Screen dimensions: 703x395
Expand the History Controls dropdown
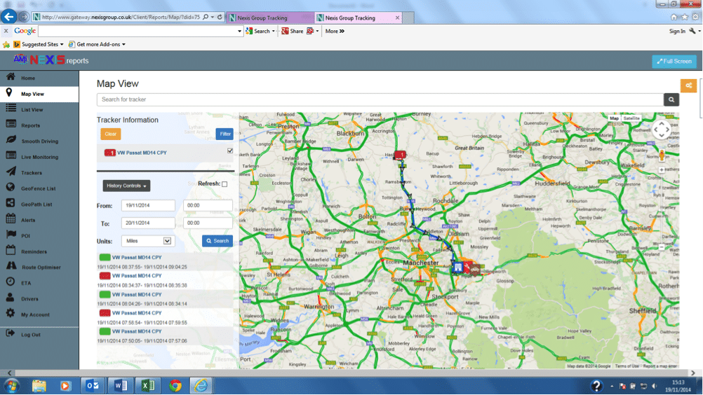pos(126,186)
